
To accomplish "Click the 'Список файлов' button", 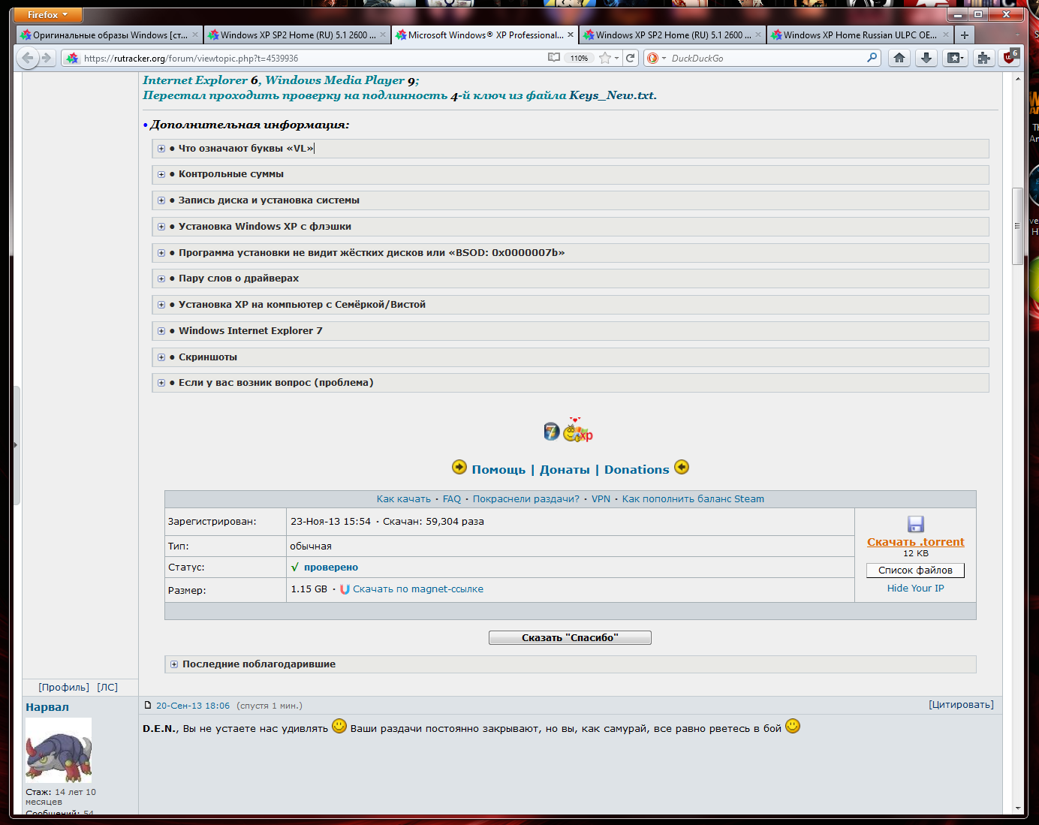I will [915, 571].
